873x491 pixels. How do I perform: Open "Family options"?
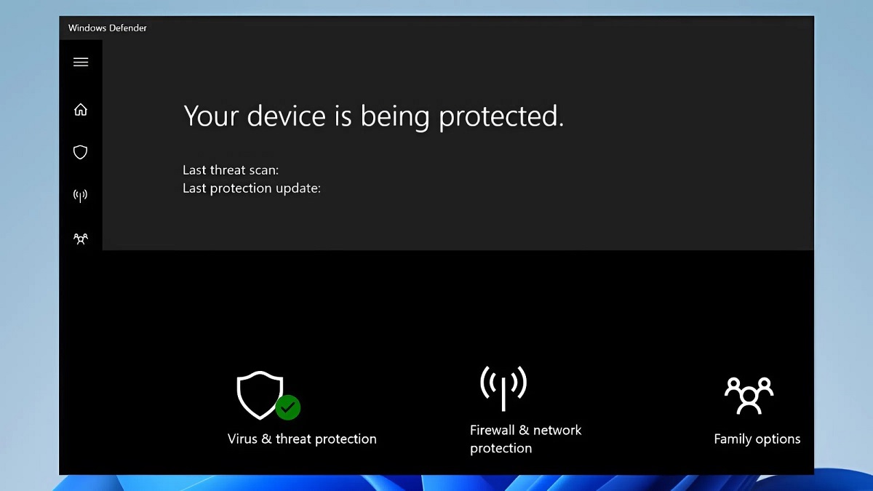[757, 439]
